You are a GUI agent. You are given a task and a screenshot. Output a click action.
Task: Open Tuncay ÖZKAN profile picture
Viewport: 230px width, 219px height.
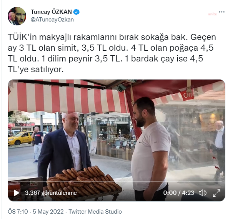tap(17, 16)
